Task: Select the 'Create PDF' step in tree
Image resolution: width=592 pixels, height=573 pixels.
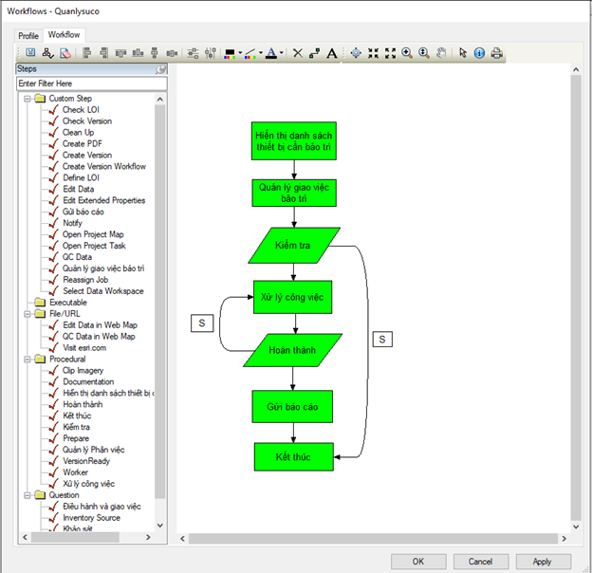Action: 82,144
